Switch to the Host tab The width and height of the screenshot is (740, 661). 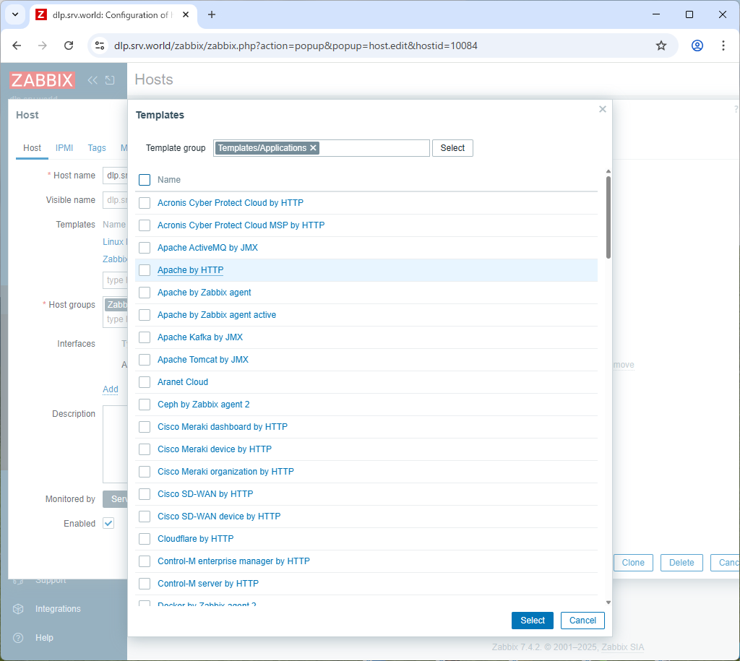click(32, 148)
